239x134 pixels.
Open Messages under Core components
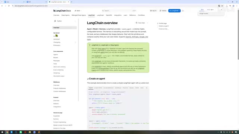pyautogui.click(x=56, y=61)
